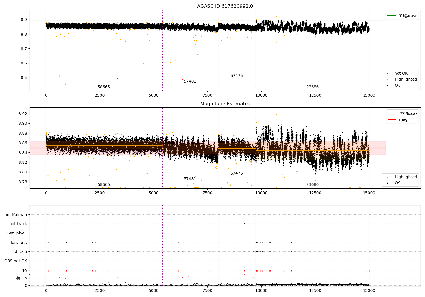This screenshot has height=297, width=425.
Task: Click green line swatch beside mag AGASC legend
Action: click(x=391, y=16)
